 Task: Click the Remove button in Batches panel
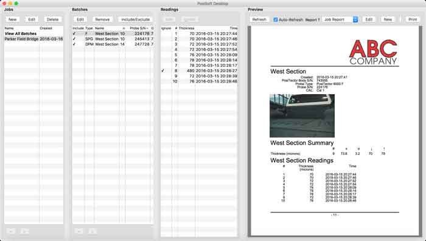point(102,19)
